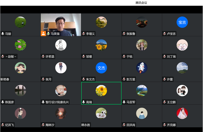This screenshot has width=203, height=132.
Task: Select 李增义's lakeside castle avatar
Action: point(101,22)
